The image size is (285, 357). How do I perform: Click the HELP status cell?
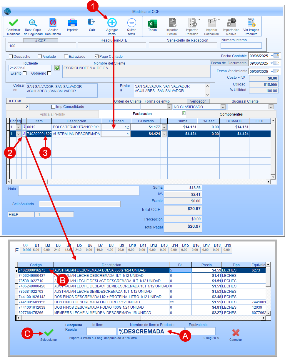21,214
